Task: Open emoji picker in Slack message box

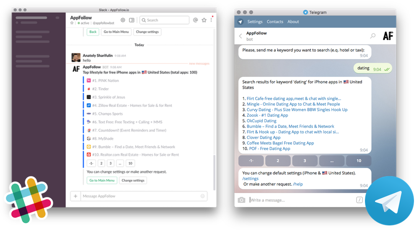Action: click(203, 196)
